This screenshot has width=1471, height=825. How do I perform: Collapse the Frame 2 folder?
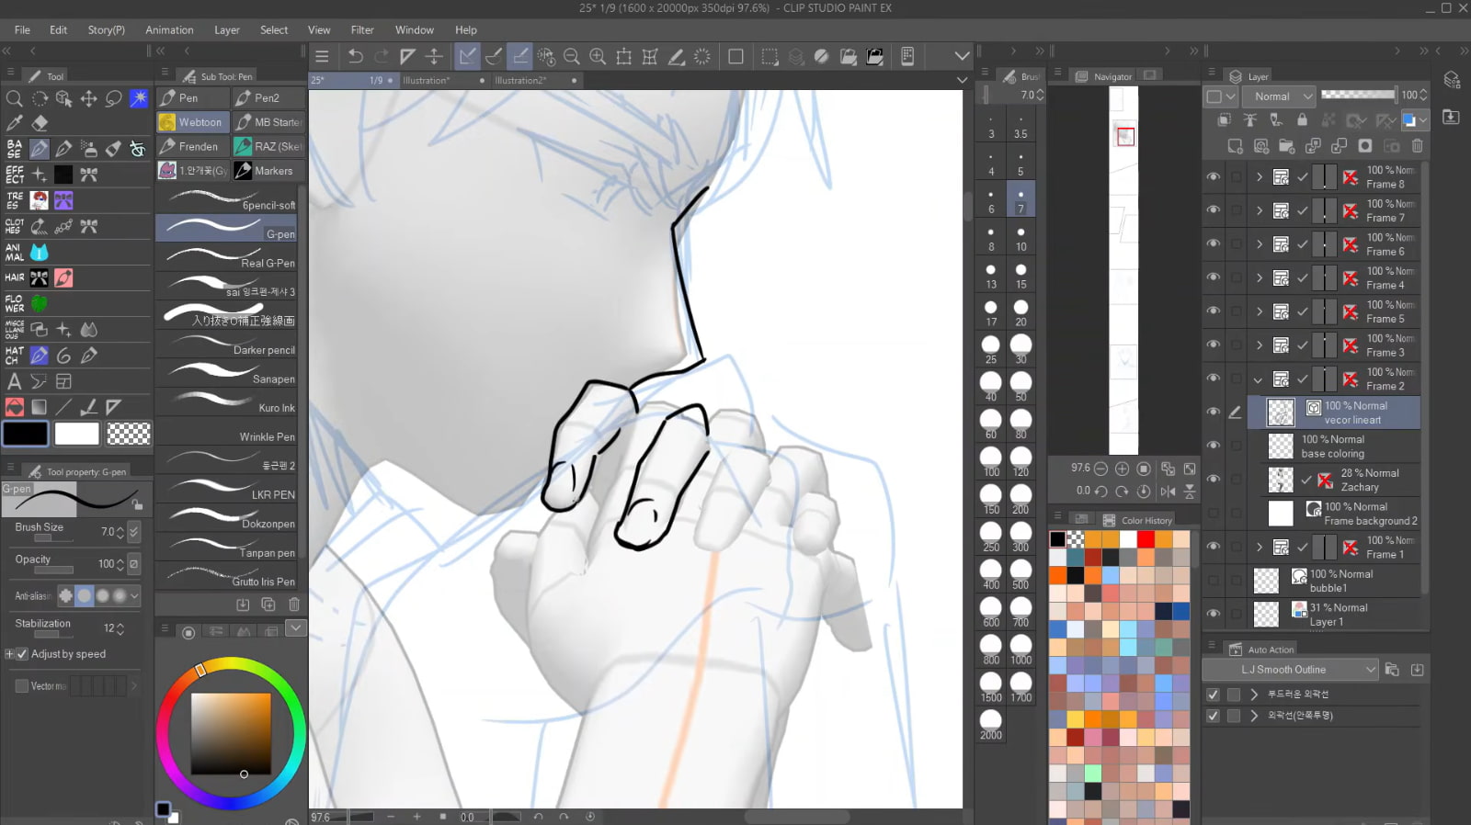[1259, 379]
